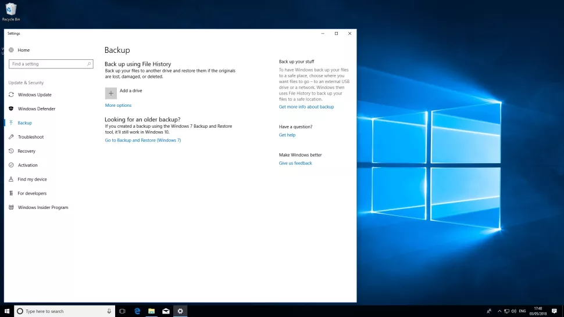Click the Backup up-arrow icon
The image size is (564, 317).
tap(11, 123)
